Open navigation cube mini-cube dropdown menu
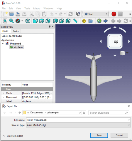 coord(127,53)
